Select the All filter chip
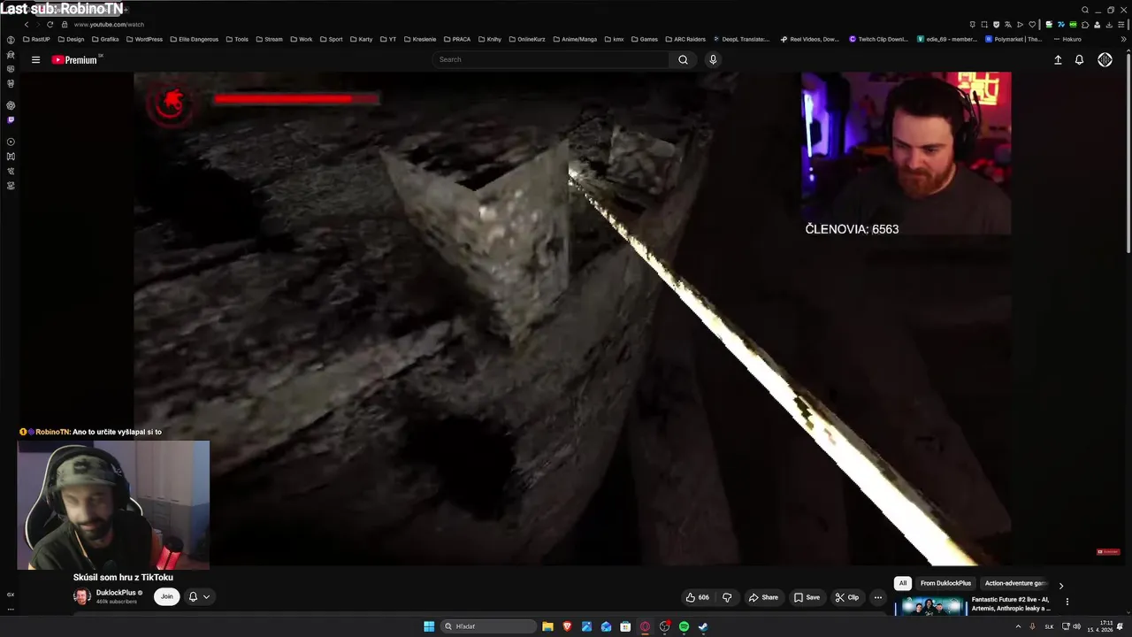The width and height of the screenshot is (1132, 637). tap(903, 584)
